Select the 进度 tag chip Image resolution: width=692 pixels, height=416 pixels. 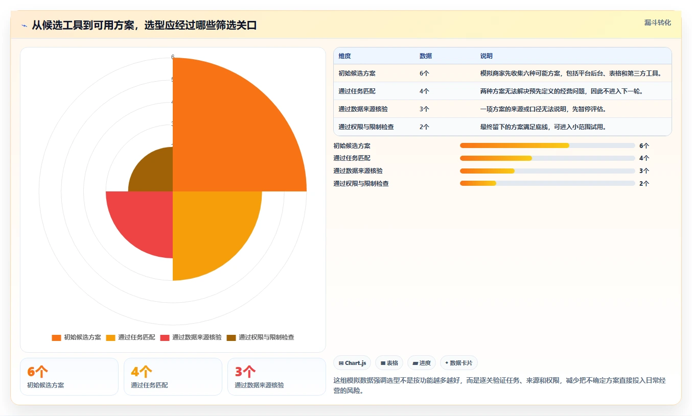[421, 363]
